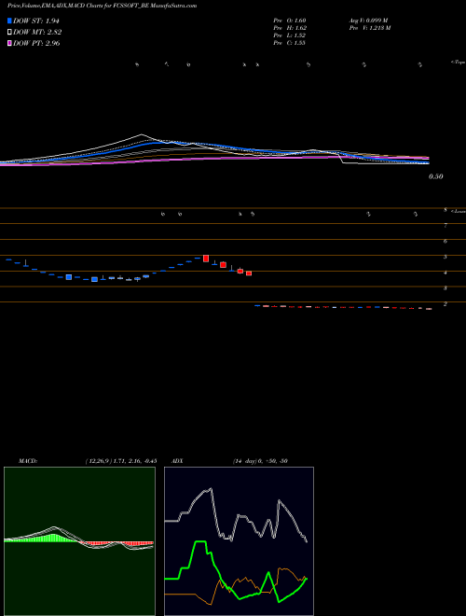The image size is (466, 616).
Task: Click price axis label 2
Action: (445, 304)
